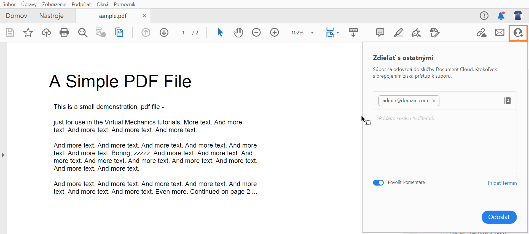Switch to the Nástroje tab

(51, 16)
